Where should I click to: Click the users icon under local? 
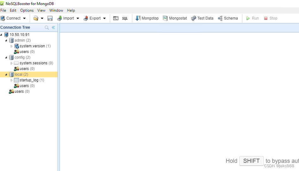point(16,86)
